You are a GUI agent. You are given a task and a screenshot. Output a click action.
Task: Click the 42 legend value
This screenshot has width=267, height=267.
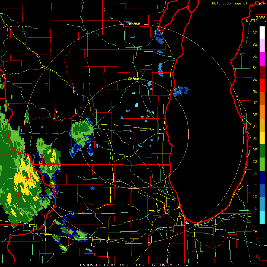[255, 103]
